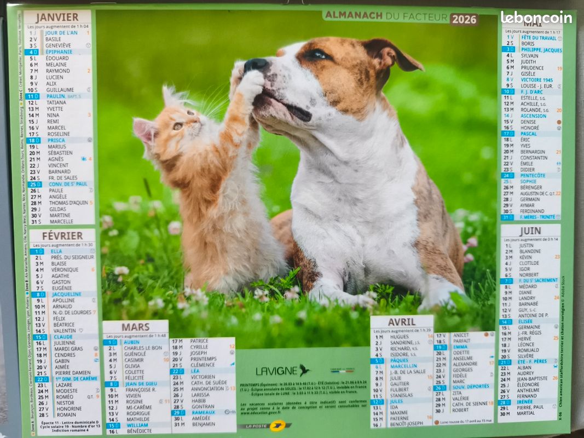Screen dimensions: 584x438
Task: Click N.-D. DE LOURDES entry
Action: (x=72, y=312)
